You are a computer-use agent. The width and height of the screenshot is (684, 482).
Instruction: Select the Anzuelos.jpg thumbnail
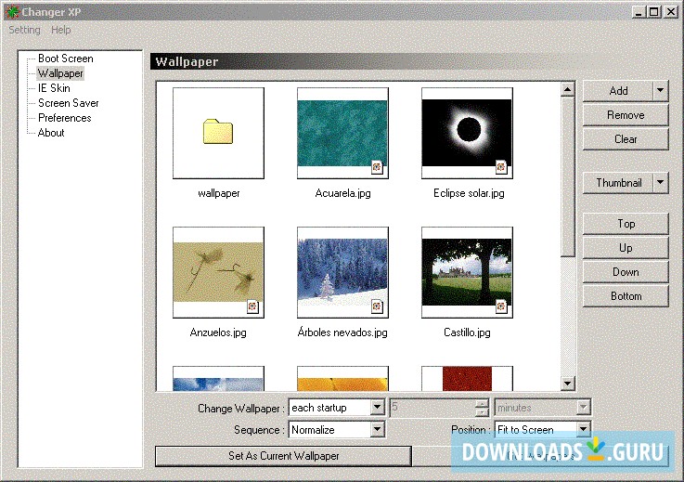point(218,272)
